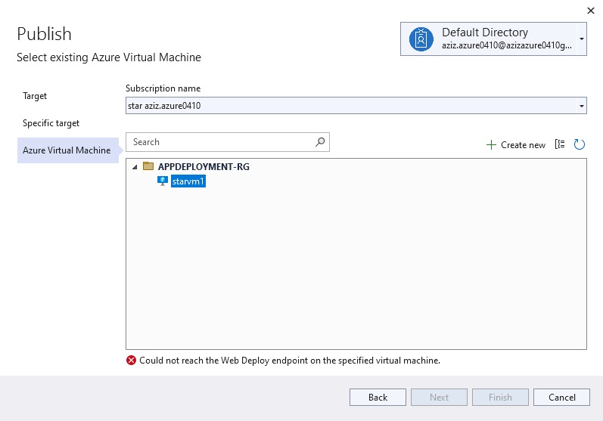Screen dimensions: 603x421
Task: Click the Default Directory label
Action: 485,33
